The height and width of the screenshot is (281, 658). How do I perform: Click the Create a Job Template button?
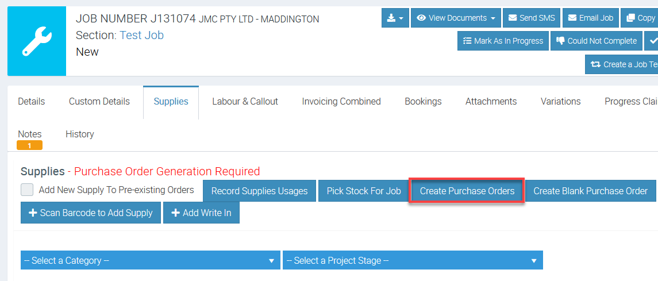point(622,64)
